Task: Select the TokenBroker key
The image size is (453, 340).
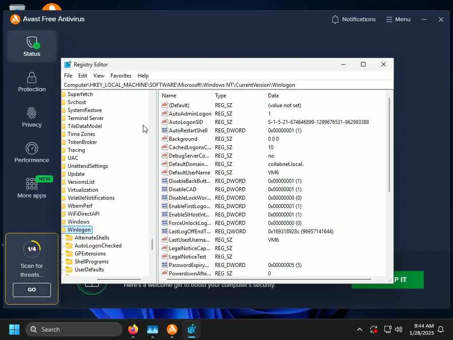Action: click(82, 142)
